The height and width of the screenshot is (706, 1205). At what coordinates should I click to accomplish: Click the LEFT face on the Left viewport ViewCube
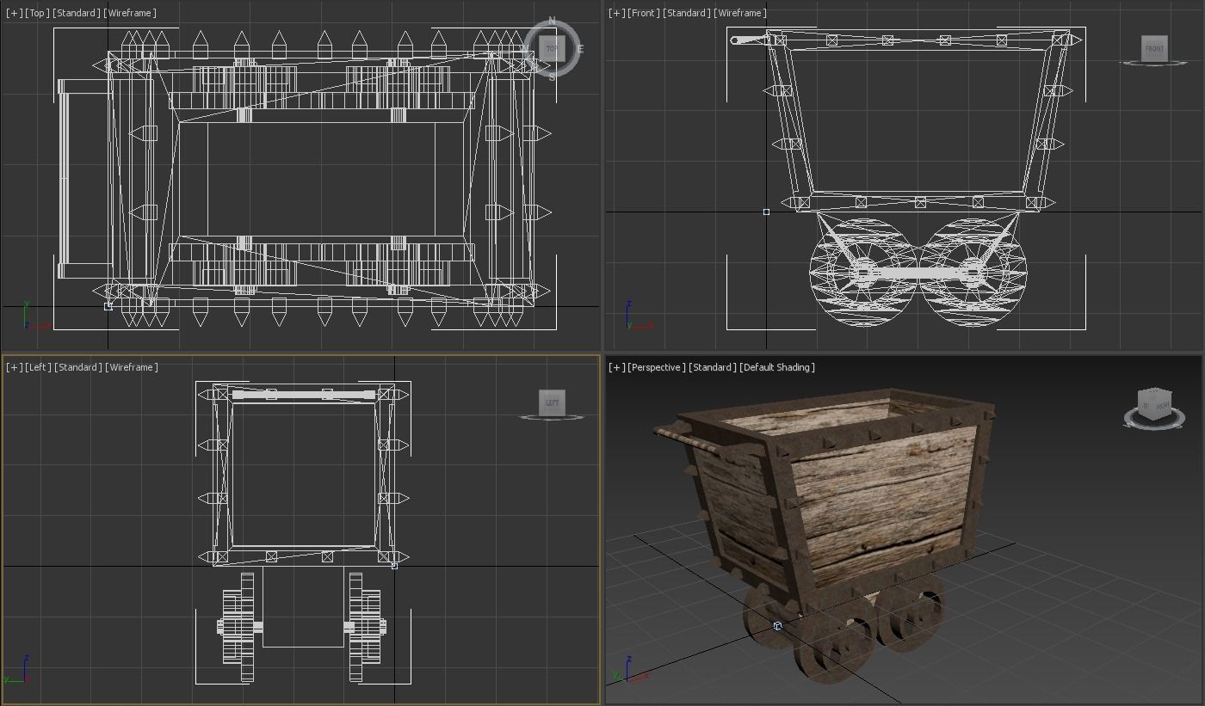[553, 402]
